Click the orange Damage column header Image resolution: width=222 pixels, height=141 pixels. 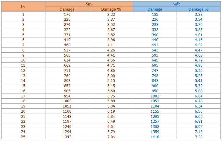click(67, 9)
